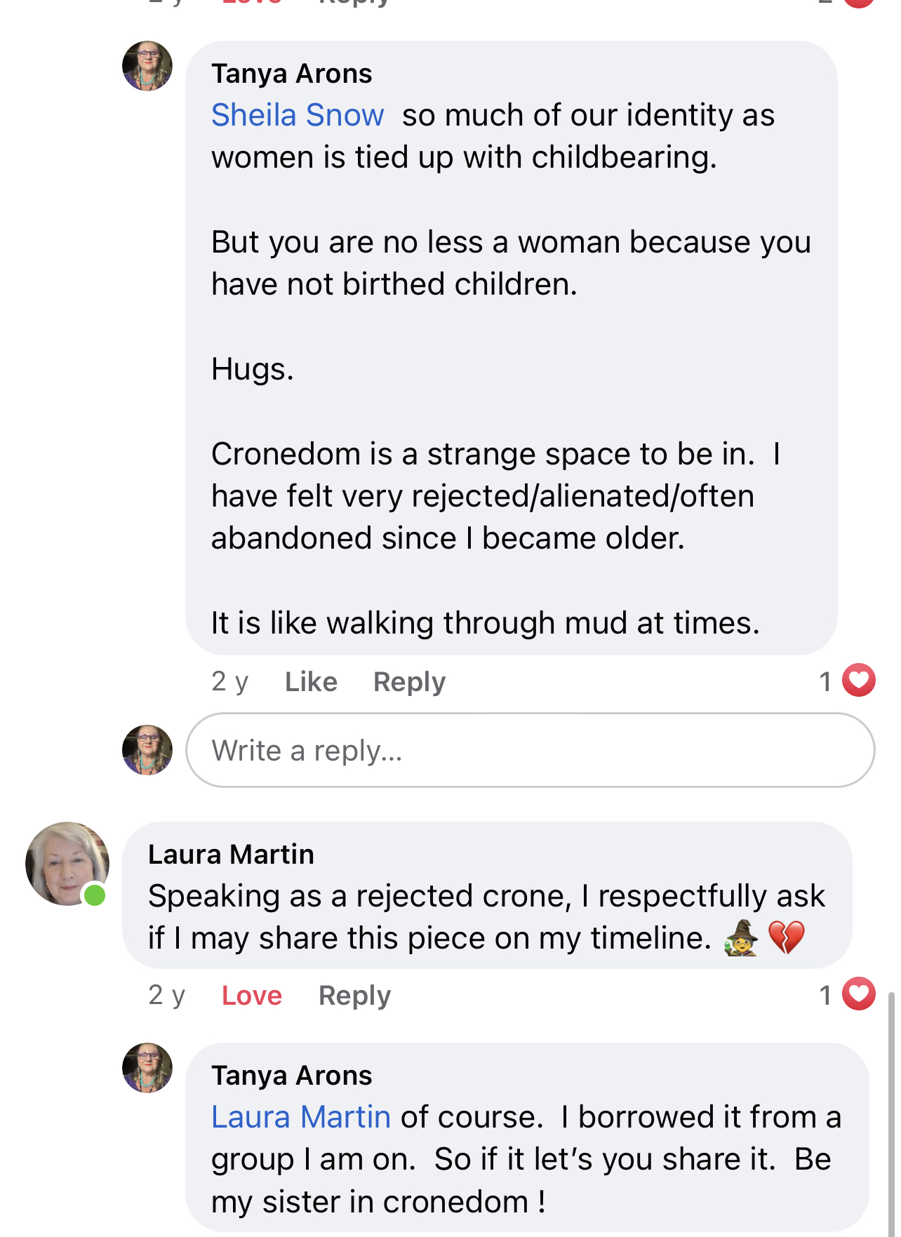Image resolution: width=901 pixels, height=1237 pixels.
Task: Click the scrollbar on the right edge
Action: tap(891, 1114)
